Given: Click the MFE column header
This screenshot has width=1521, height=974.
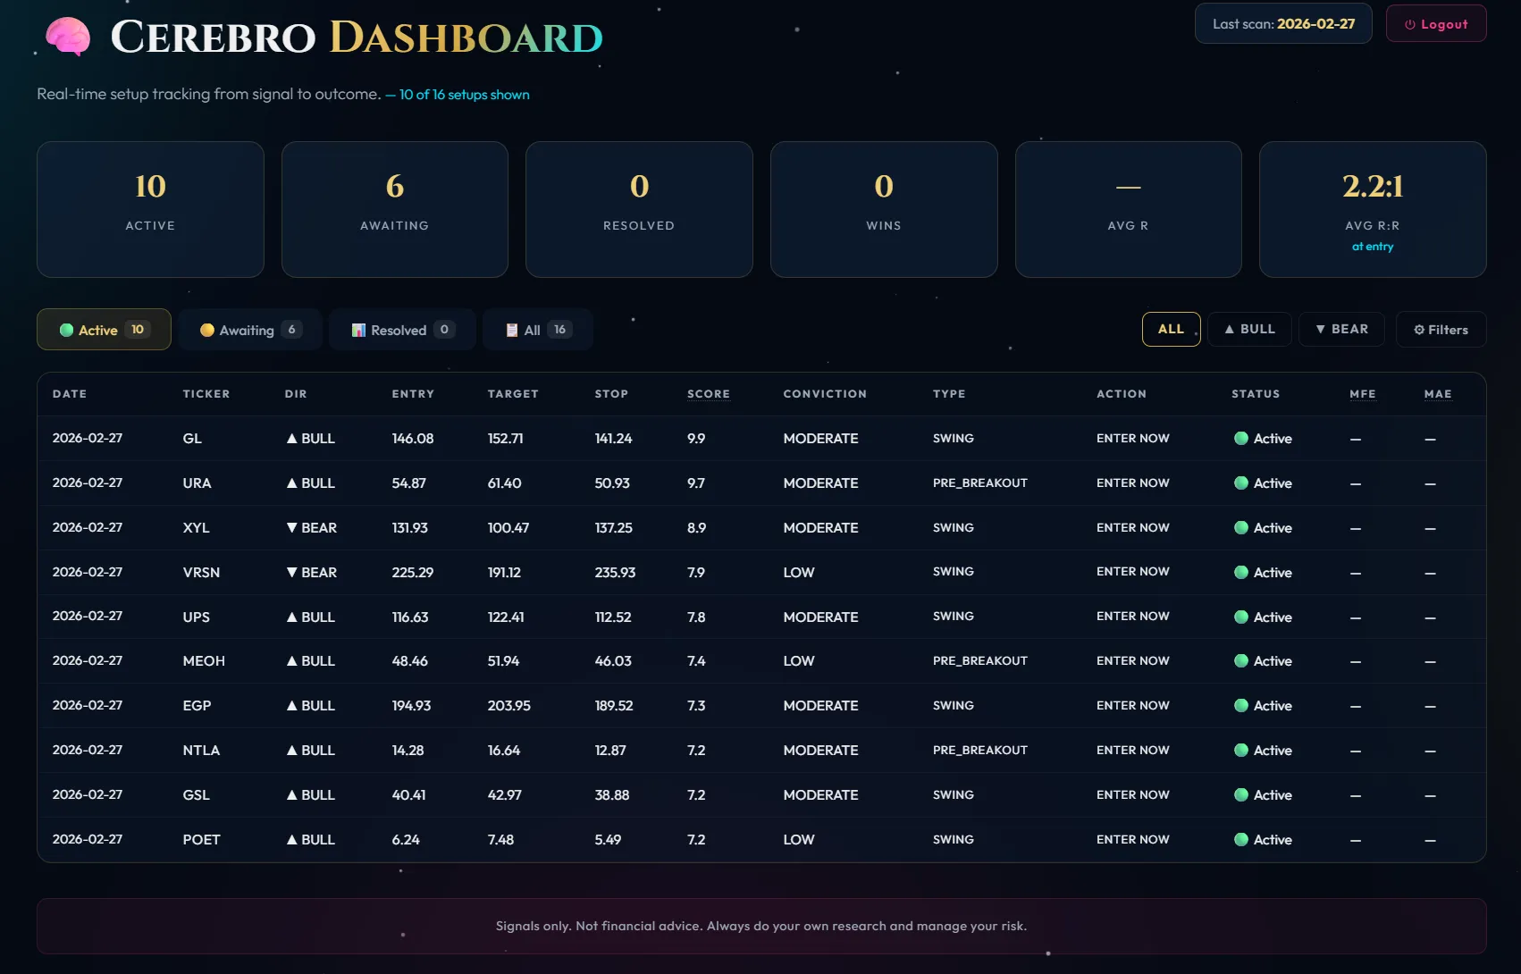Looking at the screenshot, I should (x=1363, y=394).
